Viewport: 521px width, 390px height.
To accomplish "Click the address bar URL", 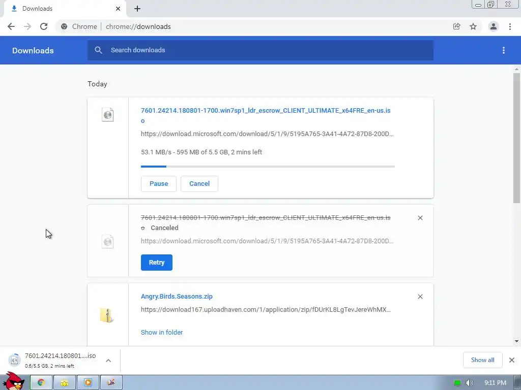I will [138, 26].
